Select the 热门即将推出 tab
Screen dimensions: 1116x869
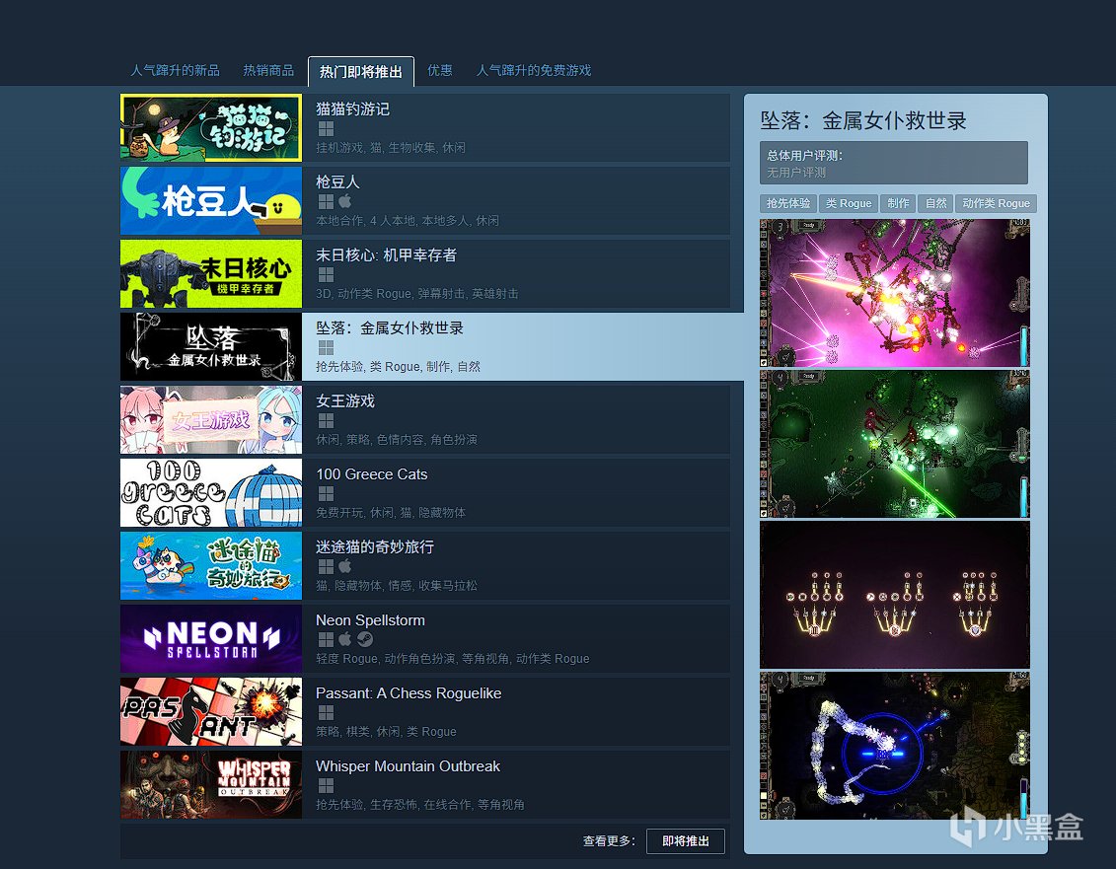point(361,72)
